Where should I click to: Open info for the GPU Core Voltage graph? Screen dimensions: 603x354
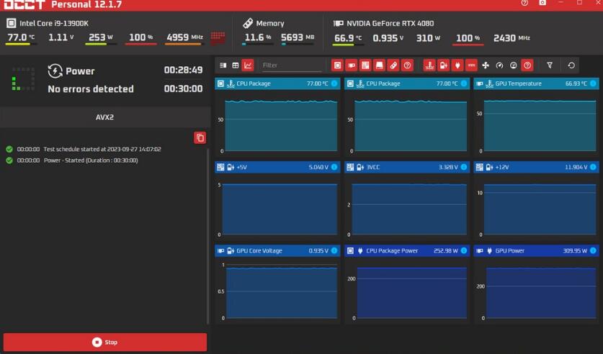coord(334,250)
